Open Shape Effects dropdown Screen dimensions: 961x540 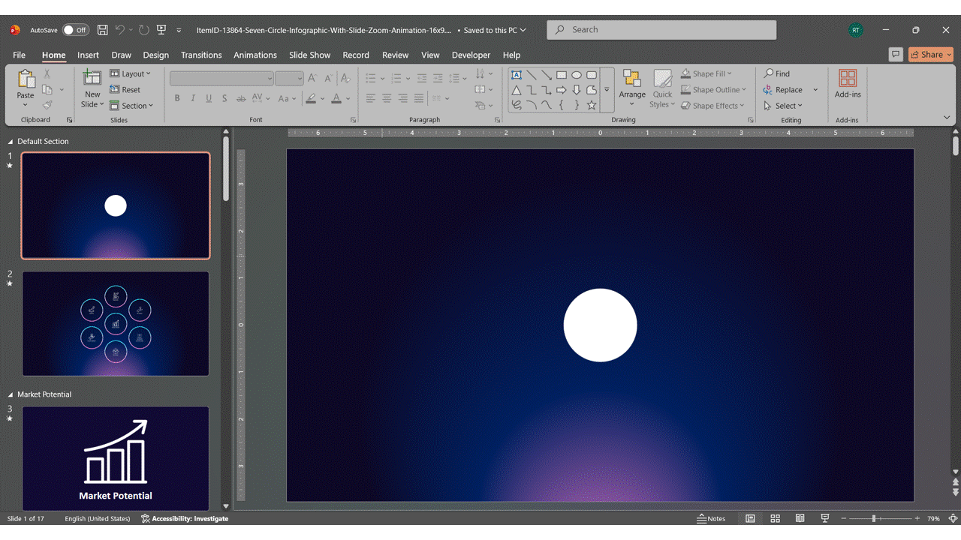712,106
